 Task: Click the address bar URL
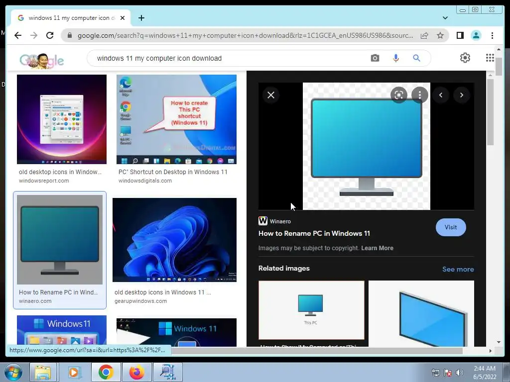(246, 35)
